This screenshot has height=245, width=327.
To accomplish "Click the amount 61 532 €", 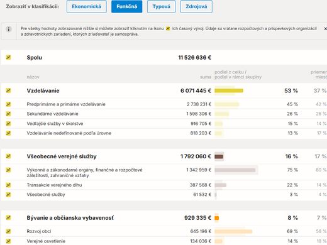I will coord(202,195).
